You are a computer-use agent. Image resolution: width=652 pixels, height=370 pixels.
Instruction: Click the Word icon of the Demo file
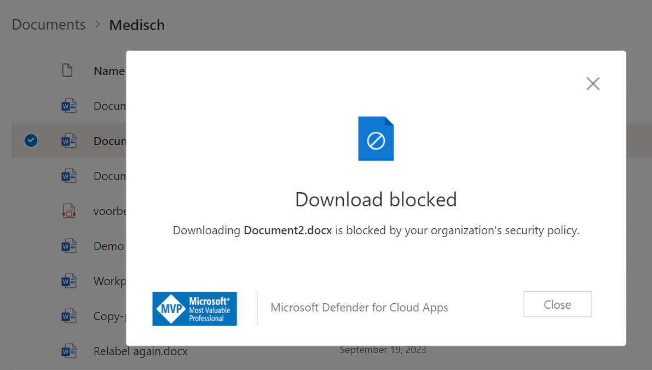coord(68,246)
